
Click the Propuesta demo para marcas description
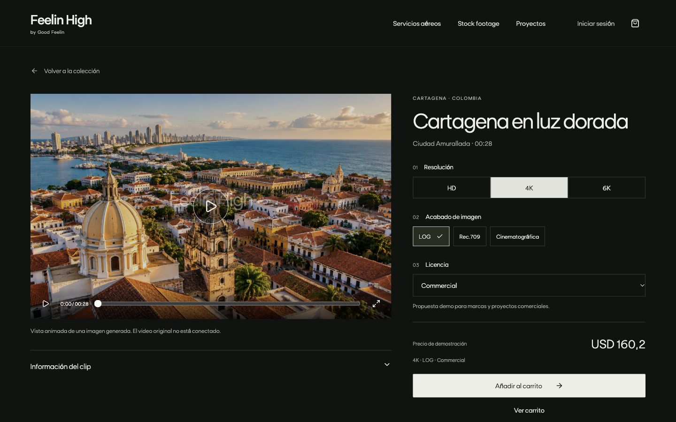[481, 306]
